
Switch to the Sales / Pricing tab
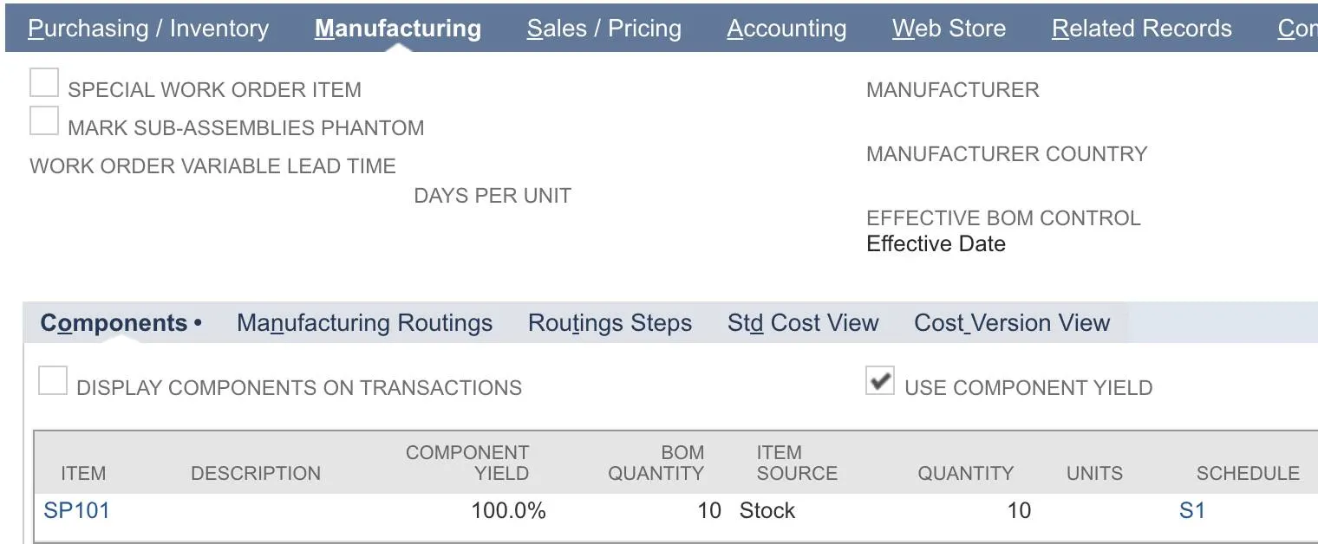coord(604,28)
